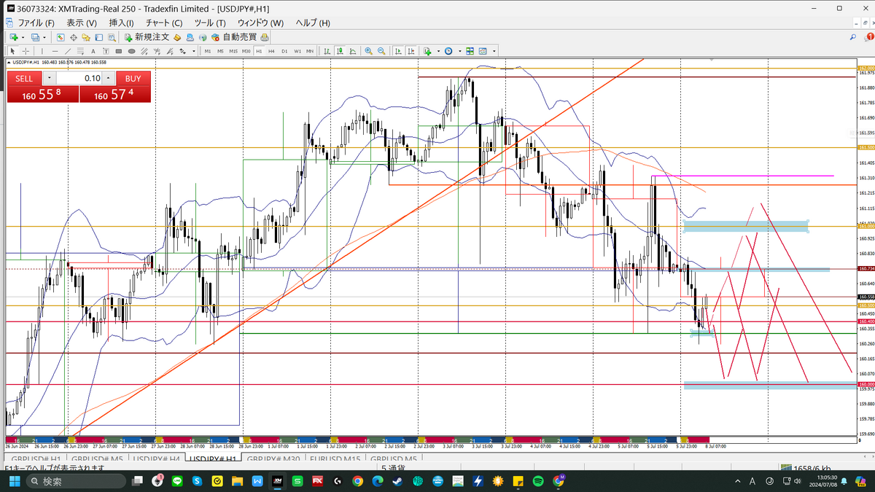
Task: Switch timeframe to M15
Action: point(233,51)
